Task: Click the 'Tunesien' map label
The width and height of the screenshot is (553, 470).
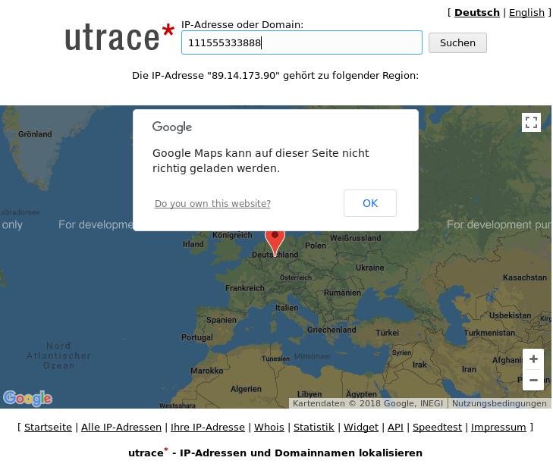Action: point(275,359)
